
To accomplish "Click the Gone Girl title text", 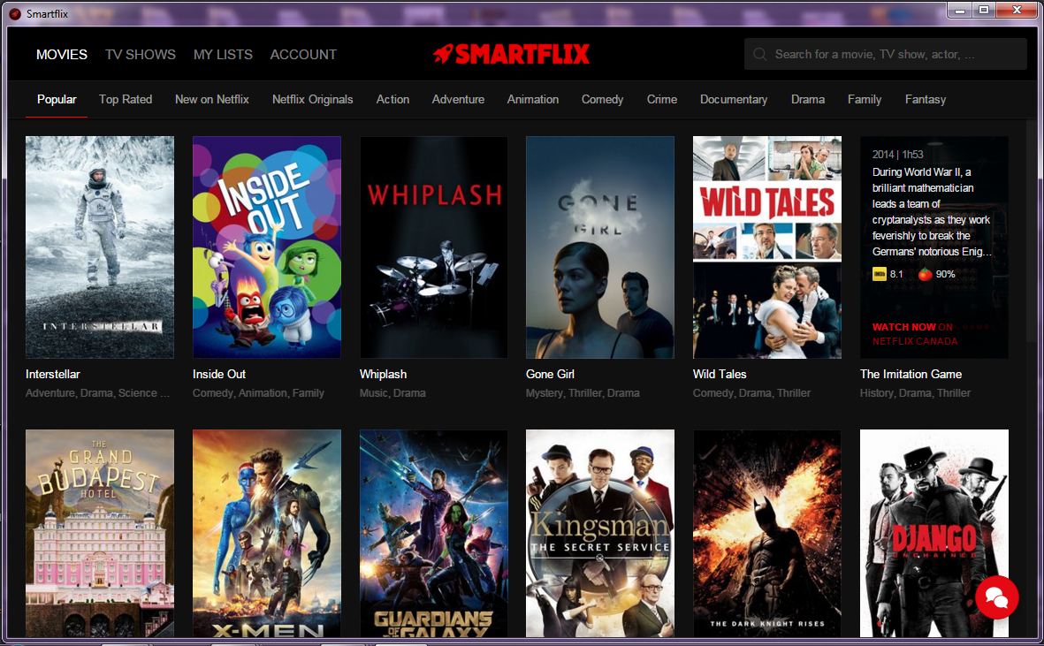I will point(550,374).
